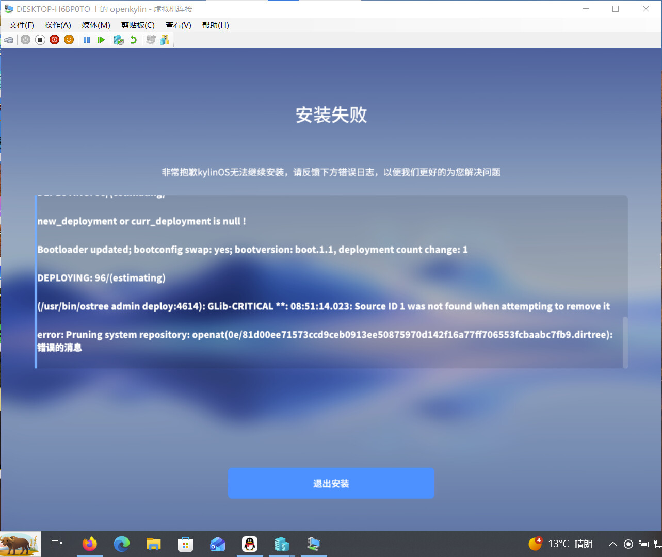Click the error log scrollbar
This screenshot has height=557, width=662.
(x=625, y=340)
